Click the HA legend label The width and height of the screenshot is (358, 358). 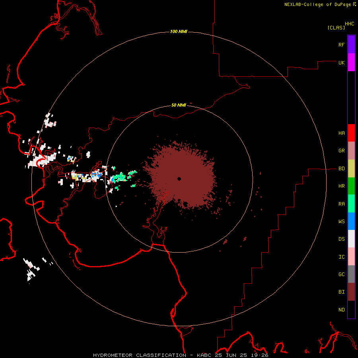point(341,133)
